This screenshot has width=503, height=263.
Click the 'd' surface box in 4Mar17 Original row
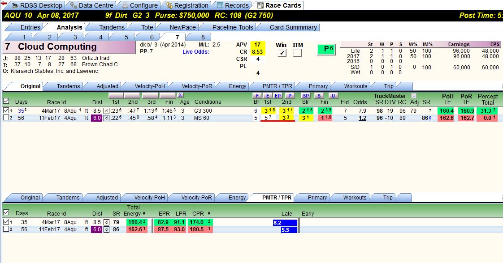pyautogui.click(x=106, y=111)
